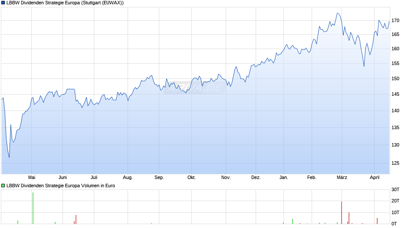Screen dimensions: 408x228
Task: Click the 160 price axis value
Action: [x=395, y=49]
